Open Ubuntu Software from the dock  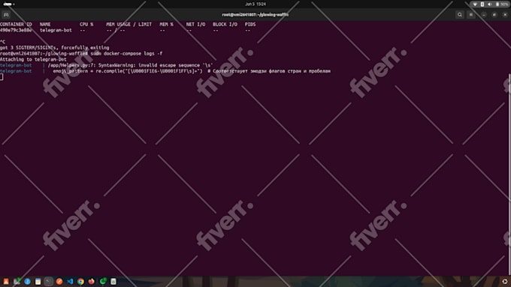coord(6,282)
